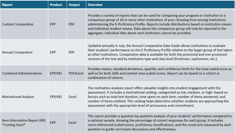The image size is (235, 133).
Task: Click the EPP product cell for Custom Comparative
Action: 53,24
